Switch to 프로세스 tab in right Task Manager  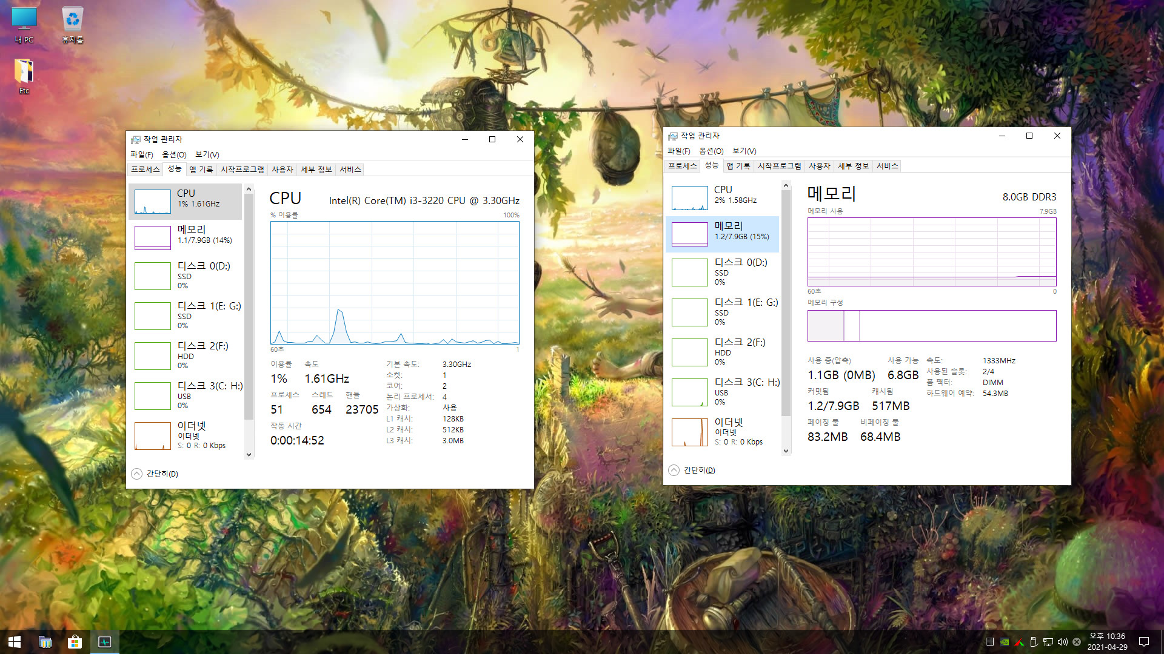coord(683,166)
